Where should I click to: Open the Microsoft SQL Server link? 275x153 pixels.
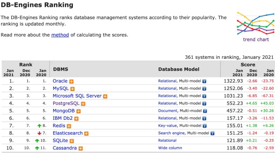[x=77, y=96]
